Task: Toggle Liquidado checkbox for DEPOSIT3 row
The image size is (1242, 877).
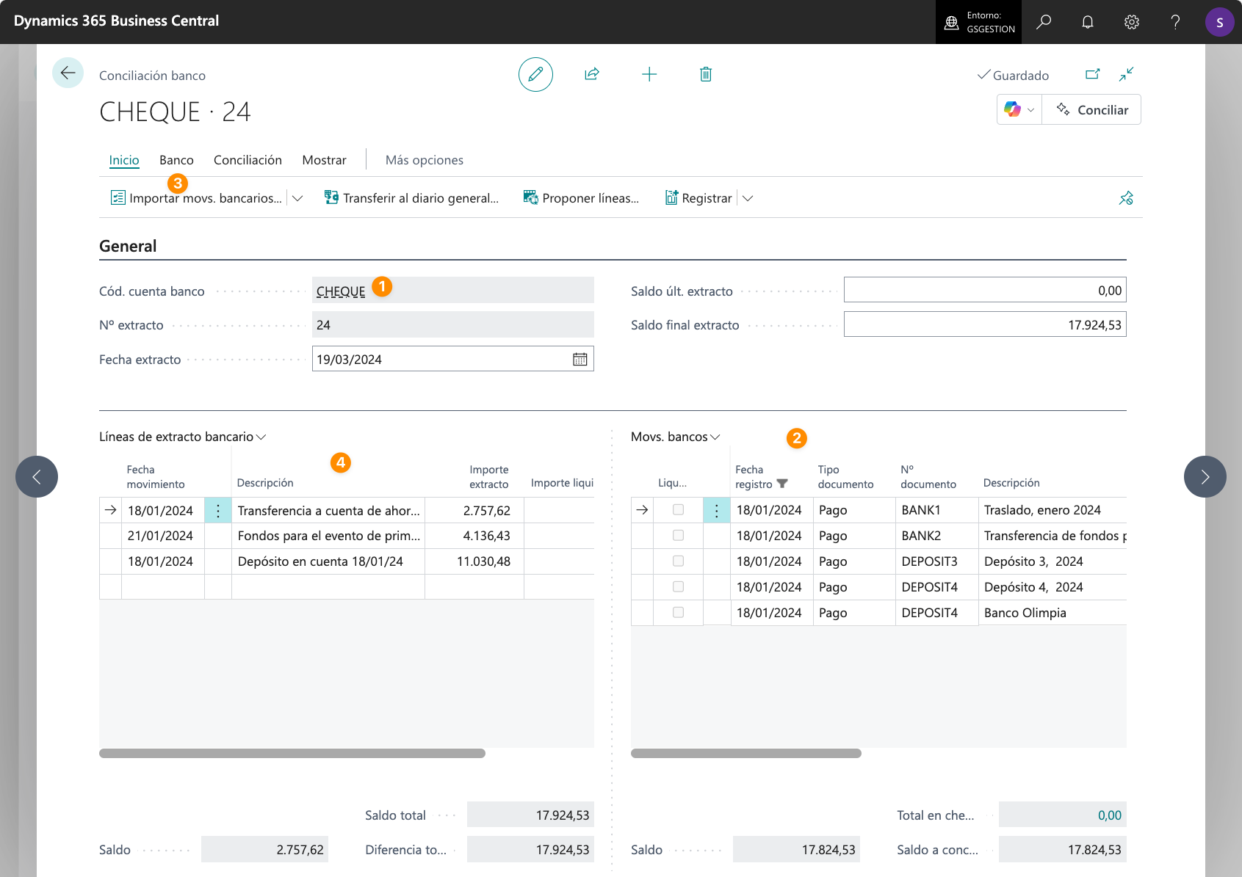Action: pyautogui.click(x=678, y=561)
